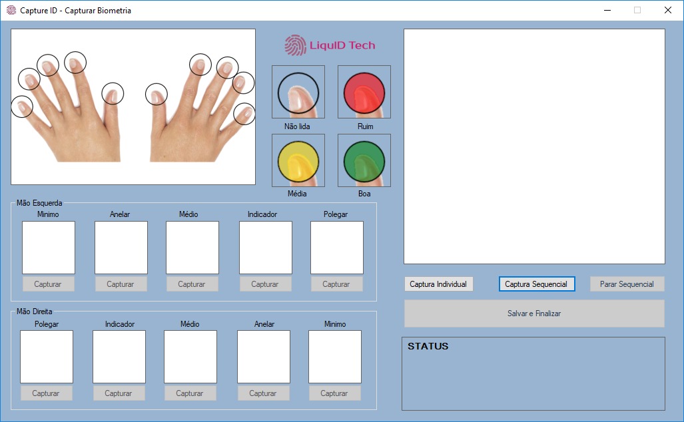Start individual capture with Captura Individual

pos(438,284)
